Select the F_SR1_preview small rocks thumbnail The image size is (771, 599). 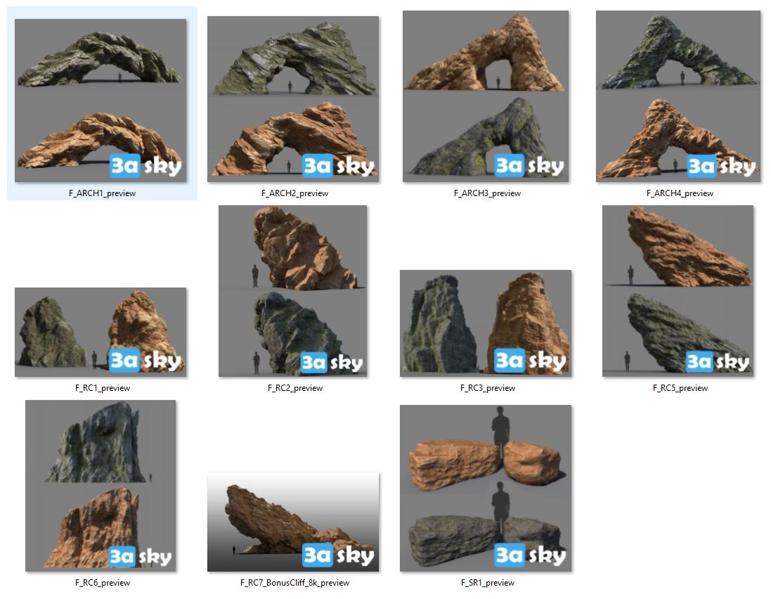(x=486, y=488)
